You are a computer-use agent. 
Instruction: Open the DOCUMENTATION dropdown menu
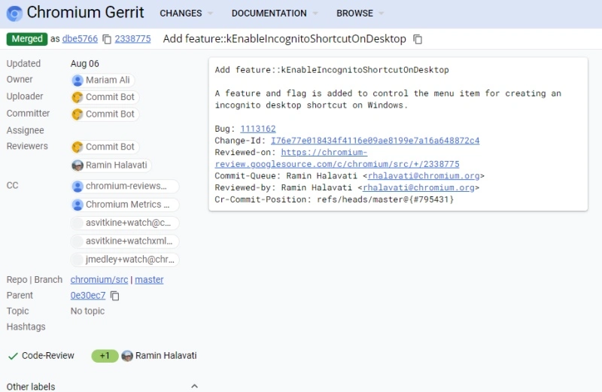click(x=274, y=14)
